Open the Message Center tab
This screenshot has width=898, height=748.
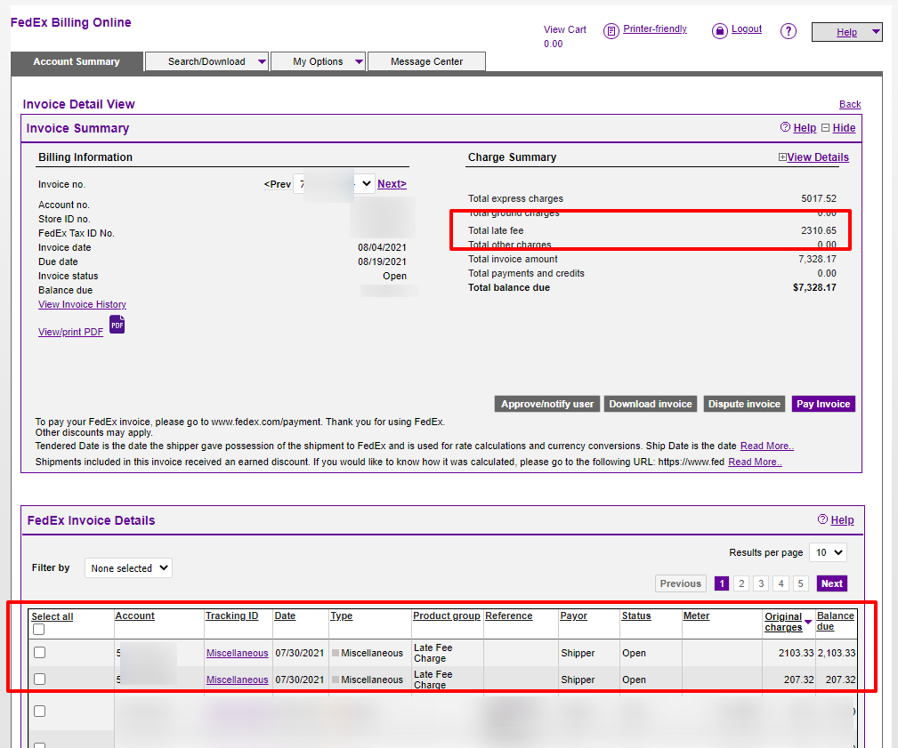pyautogui.click(x=426, y=61)
